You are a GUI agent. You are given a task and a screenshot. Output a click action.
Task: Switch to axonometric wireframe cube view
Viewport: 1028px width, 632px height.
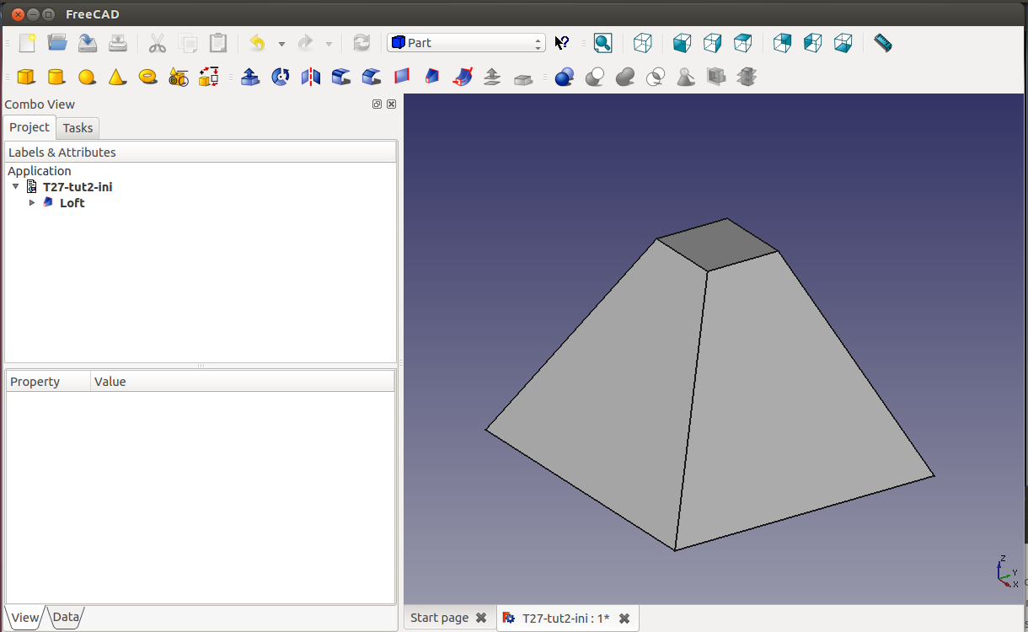(643, 43)
